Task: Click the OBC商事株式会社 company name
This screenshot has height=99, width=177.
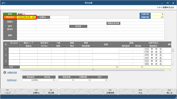Action: point(165,7)
